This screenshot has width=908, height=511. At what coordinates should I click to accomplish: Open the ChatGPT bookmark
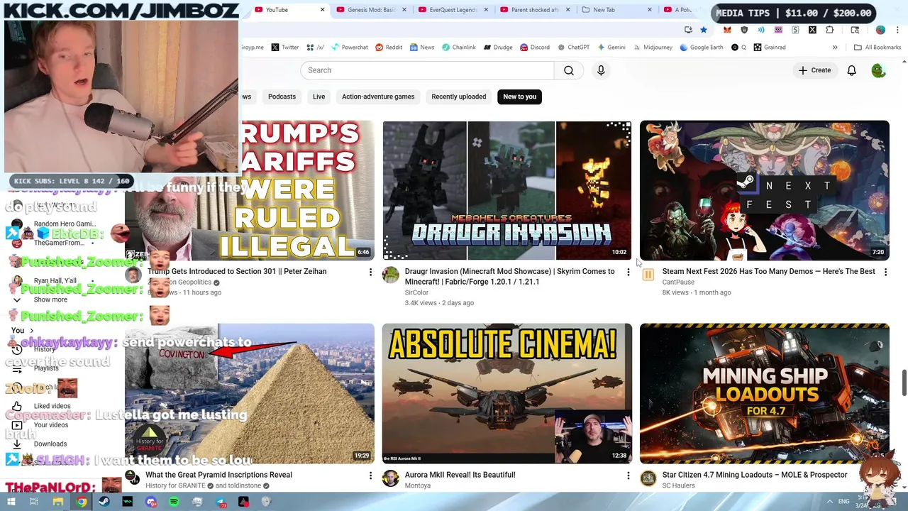pyautogui.click(x=574, y=48)
